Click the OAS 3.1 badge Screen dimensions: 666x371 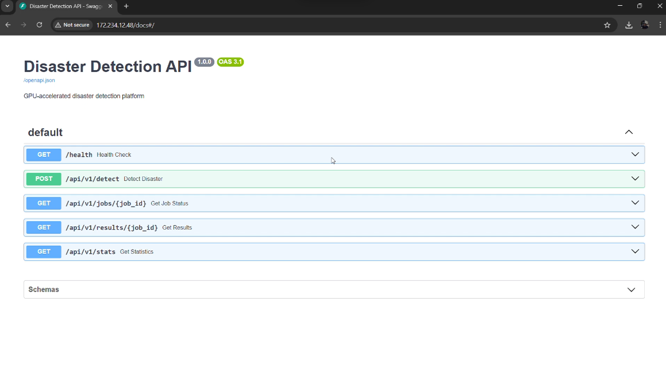tap(230, 62)
